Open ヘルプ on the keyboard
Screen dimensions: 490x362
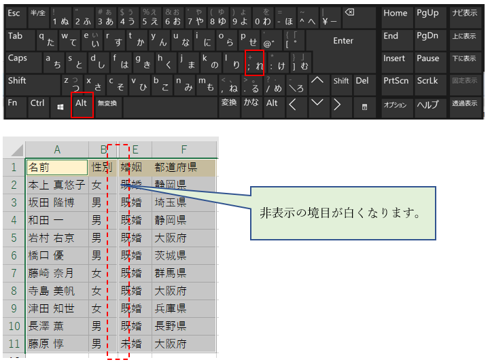tap(427, 105)
